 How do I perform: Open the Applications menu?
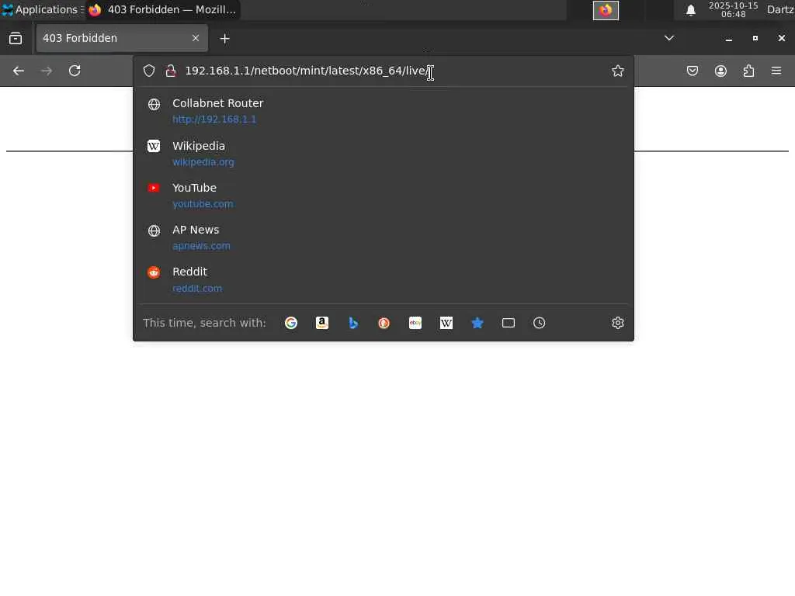42,9
